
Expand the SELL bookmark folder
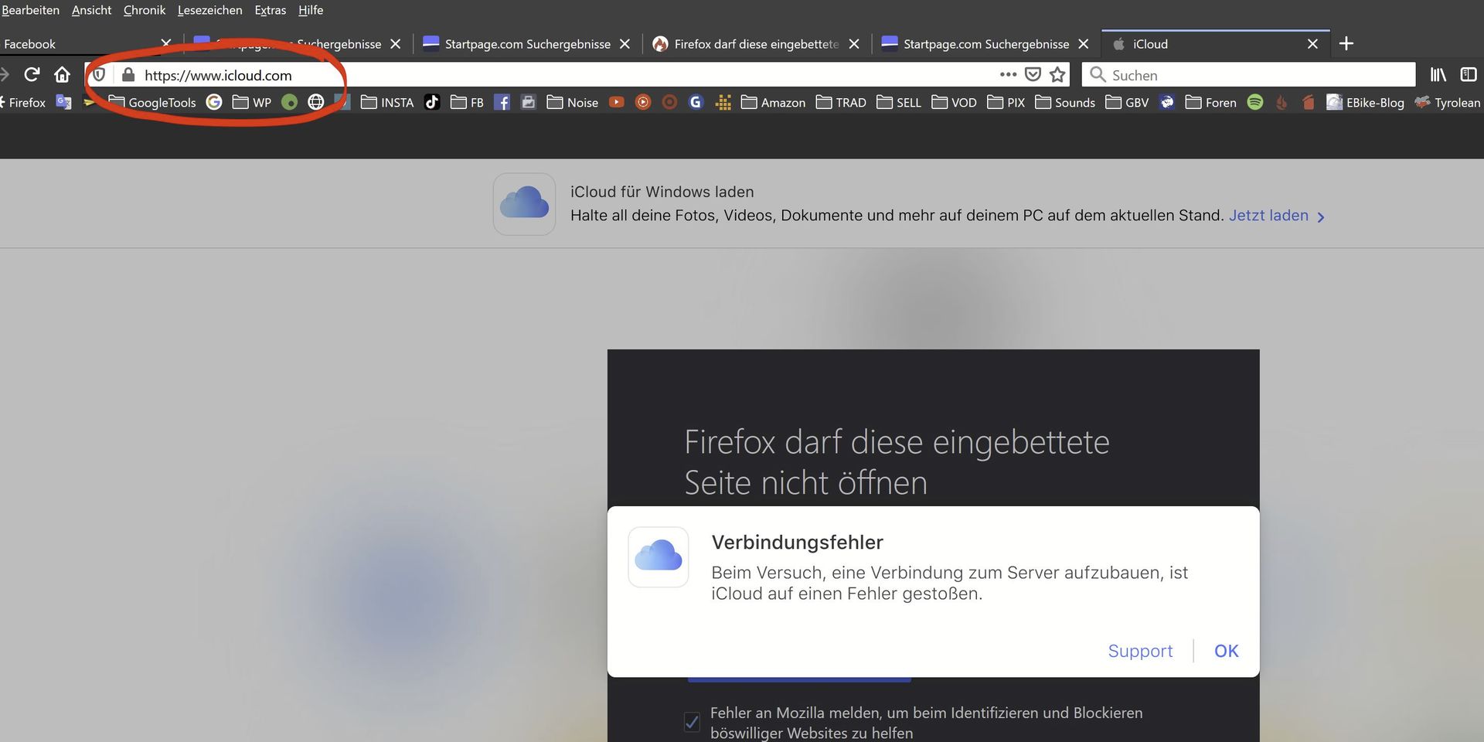pyautogui.click(x=899, y=102)
